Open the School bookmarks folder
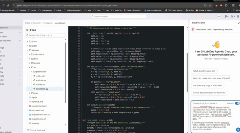240x133 pixels. 32,10
